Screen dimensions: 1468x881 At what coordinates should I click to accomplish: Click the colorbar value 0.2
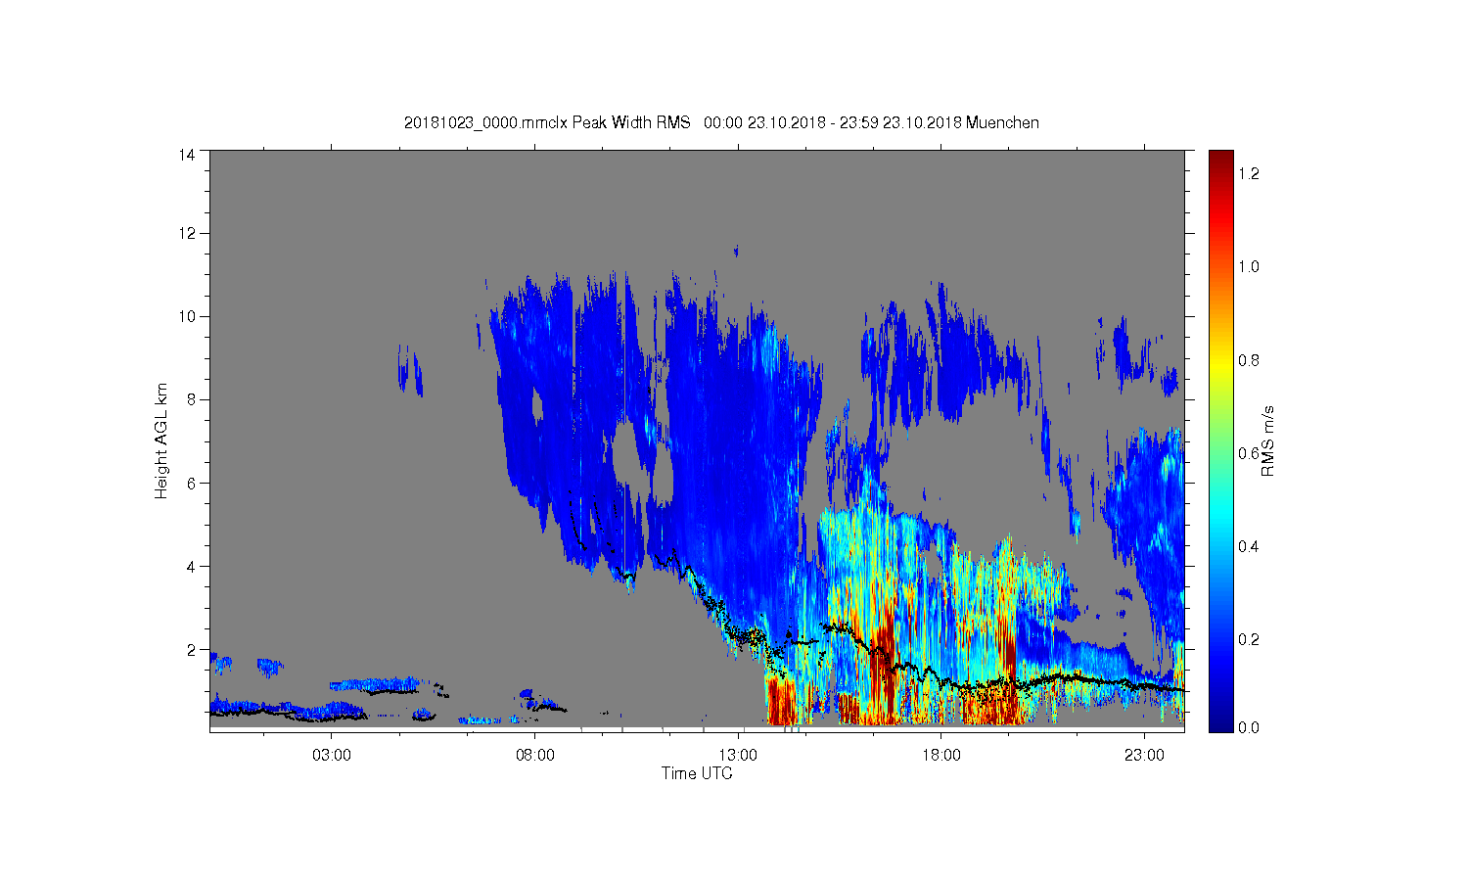point(1249,639)
